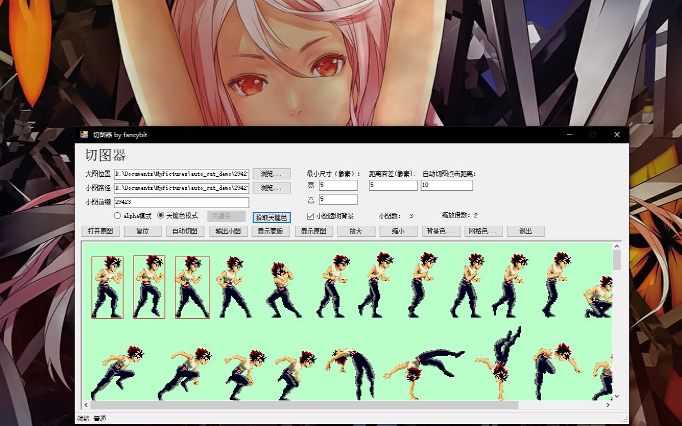Click the 缩放倍数 label
Viewport: 682px width, 426px height.
pos(460,215)
